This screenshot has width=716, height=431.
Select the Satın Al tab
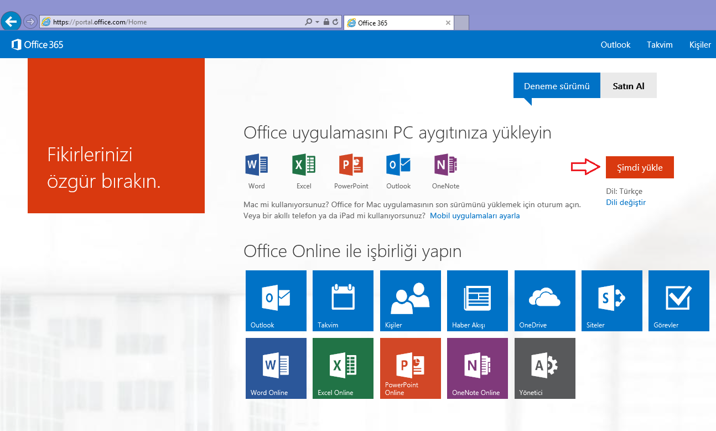[x=629, y=86]
